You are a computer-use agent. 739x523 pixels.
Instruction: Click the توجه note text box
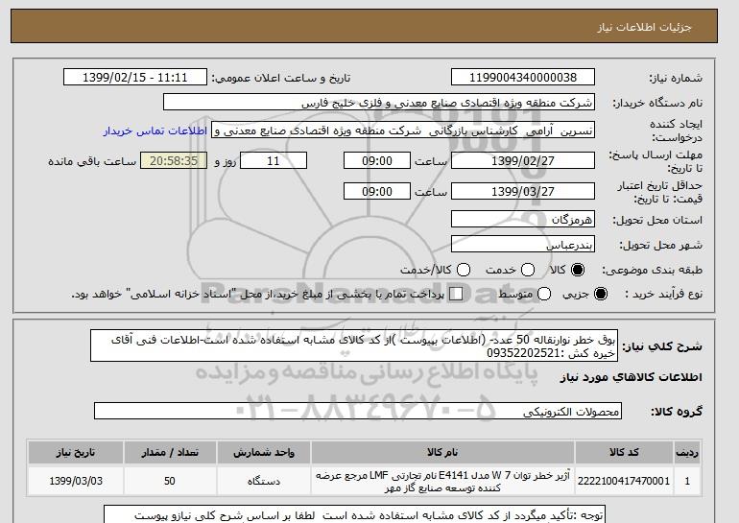354,514
